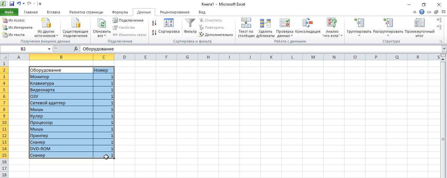Expand What-If Analysis dropdown arrow
The width and height of the screenshot is (447, 178).
coord(341,36)
